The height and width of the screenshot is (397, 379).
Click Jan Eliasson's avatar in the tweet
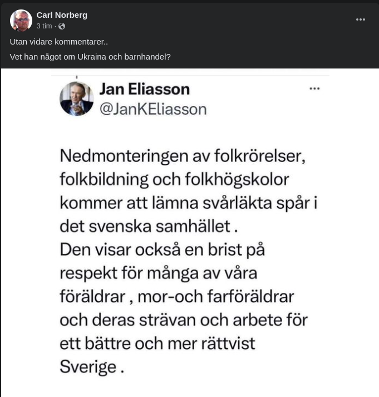76,99
